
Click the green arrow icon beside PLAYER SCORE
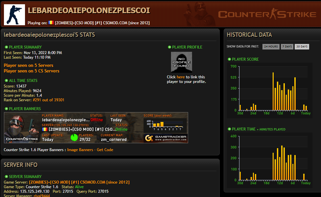pyautogui.click(x=229, y=59)
